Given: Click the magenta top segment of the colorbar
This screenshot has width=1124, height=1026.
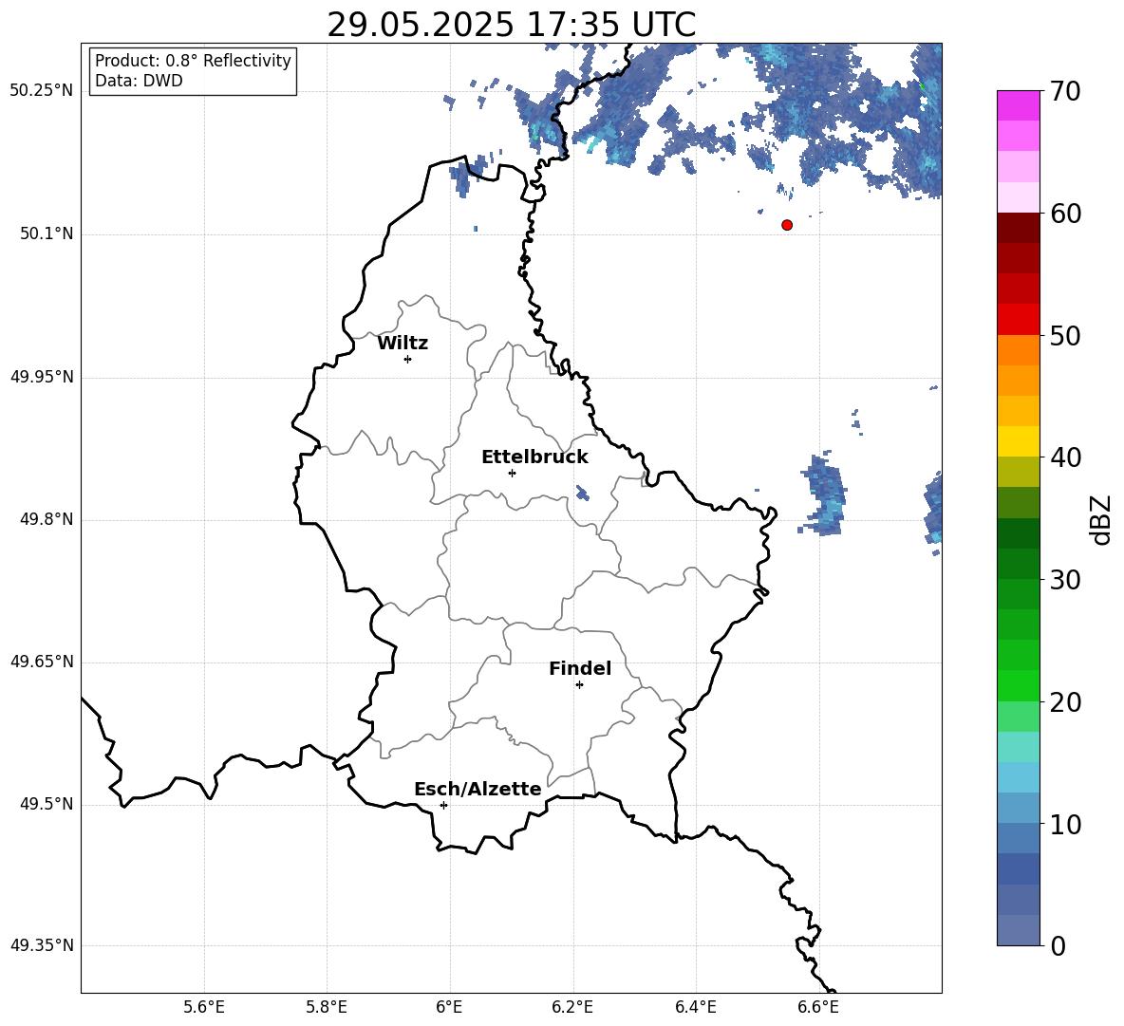Looking at the screenshot, I should (1018, 106).
